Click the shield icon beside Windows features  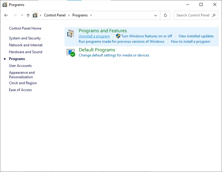(x=118, y=36)
